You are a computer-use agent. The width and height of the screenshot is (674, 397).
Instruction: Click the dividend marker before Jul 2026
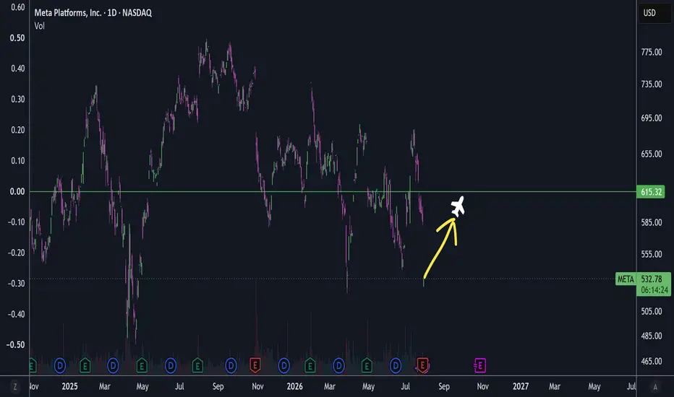(396, 366)
